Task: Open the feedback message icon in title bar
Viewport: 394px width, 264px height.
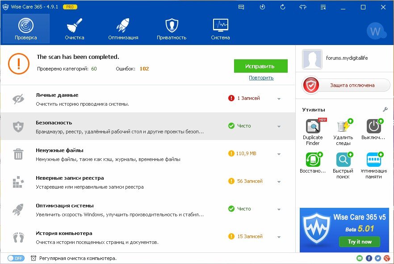Action: click(x=241, y=7)
